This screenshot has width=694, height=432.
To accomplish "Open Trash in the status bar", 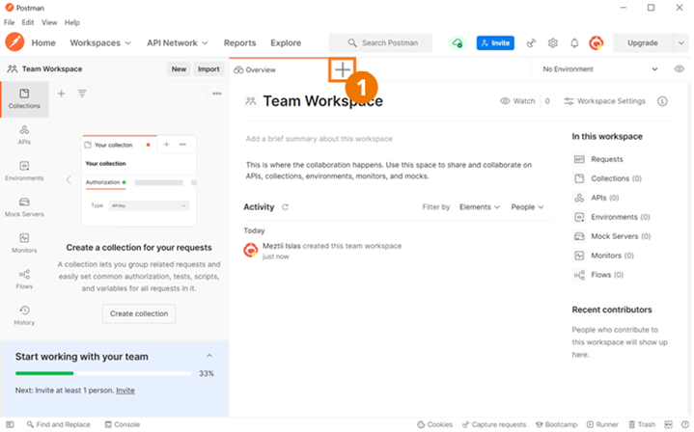I will click(642, 424).
